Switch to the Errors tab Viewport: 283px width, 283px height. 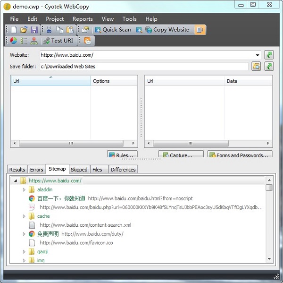(36, 170)
